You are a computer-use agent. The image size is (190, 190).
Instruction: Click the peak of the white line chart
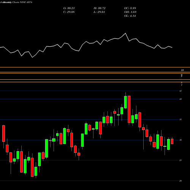(125, 33)
